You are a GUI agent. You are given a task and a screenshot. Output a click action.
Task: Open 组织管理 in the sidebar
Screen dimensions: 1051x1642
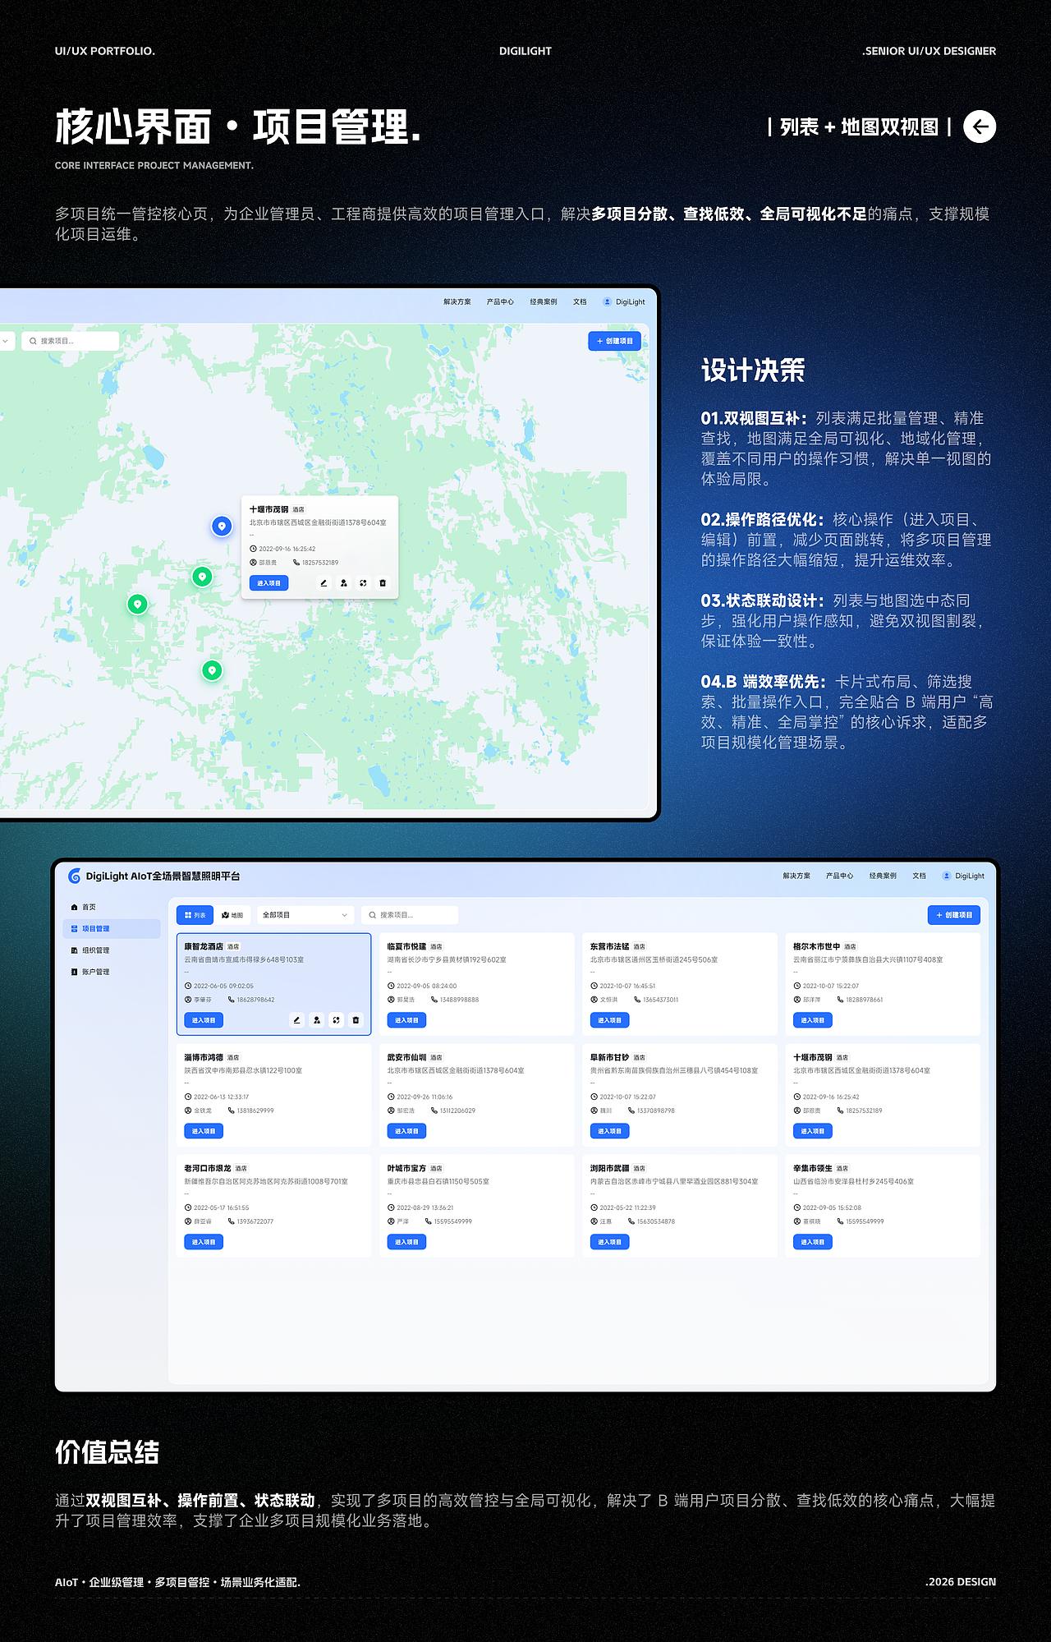pyautogui.click(x=112, y=951)
